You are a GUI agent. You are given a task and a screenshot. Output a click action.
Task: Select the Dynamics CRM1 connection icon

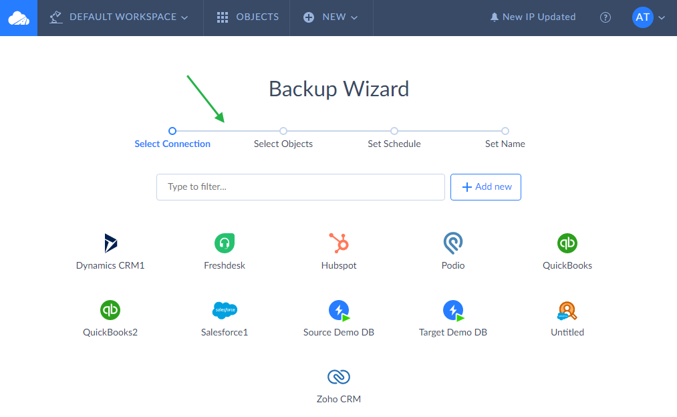(110, 243)
